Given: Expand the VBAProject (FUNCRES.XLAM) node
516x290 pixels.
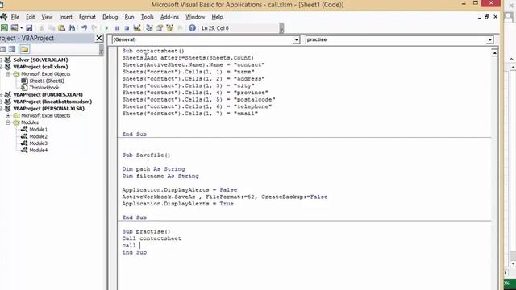Looking at the screenshot, I should click(x=1, y=95).
